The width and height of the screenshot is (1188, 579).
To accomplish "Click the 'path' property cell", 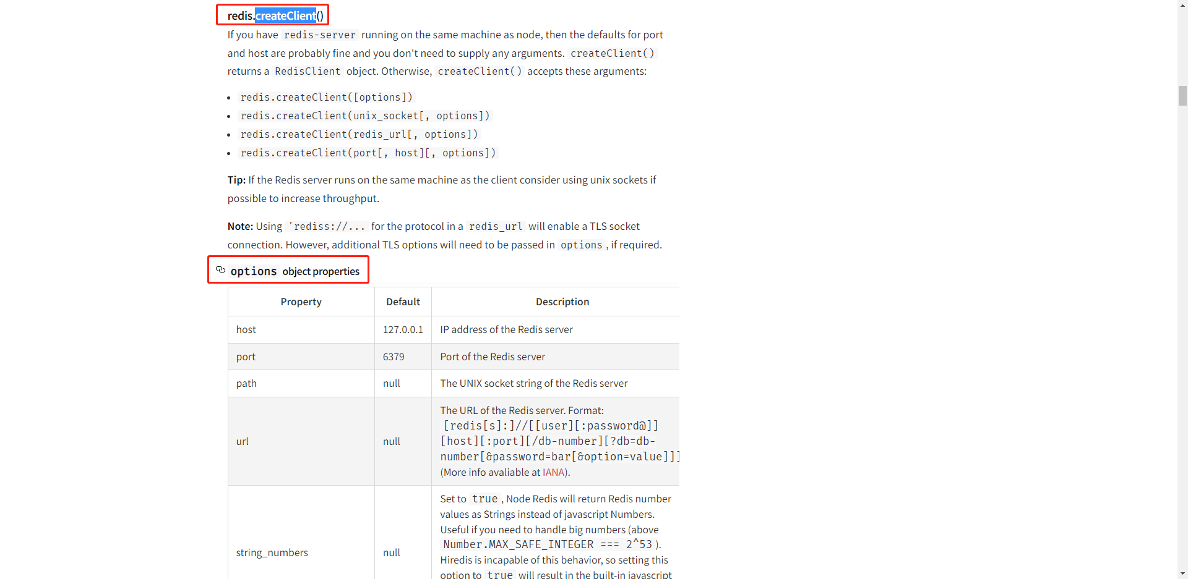I will coord(301,383).
